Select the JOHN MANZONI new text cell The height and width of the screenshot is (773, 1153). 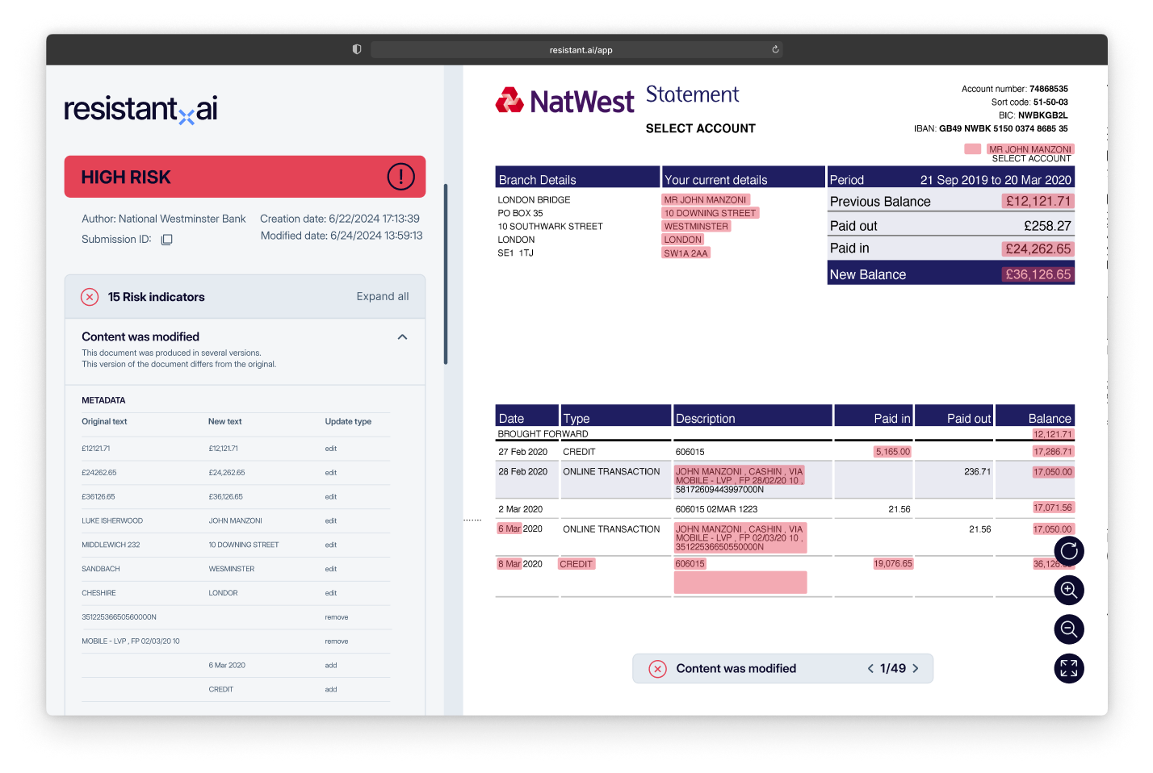[x=236, y=520]
